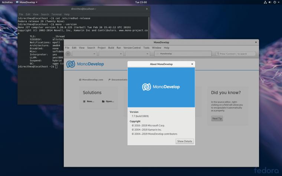Click the '7.7 (build 1869)' version text
The image size is (282, 176).
click(140, 116)
